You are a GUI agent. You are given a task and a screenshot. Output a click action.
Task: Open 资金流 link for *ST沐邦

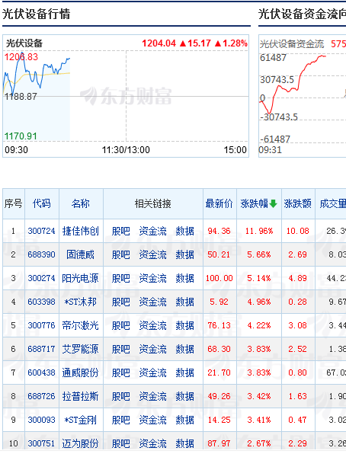[152, 302]
